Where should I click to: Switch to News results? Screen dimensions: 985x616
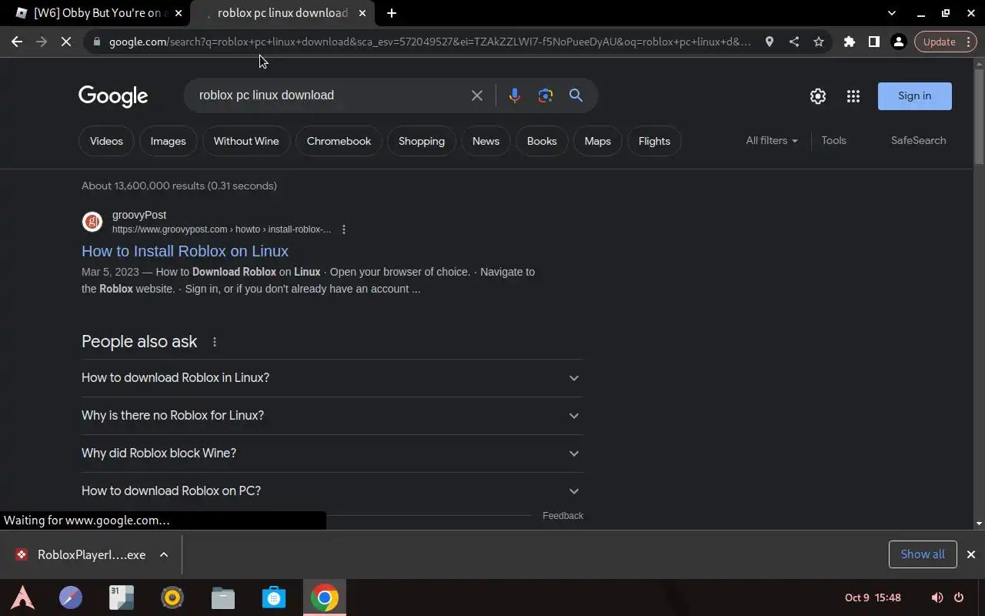(486, 141)
